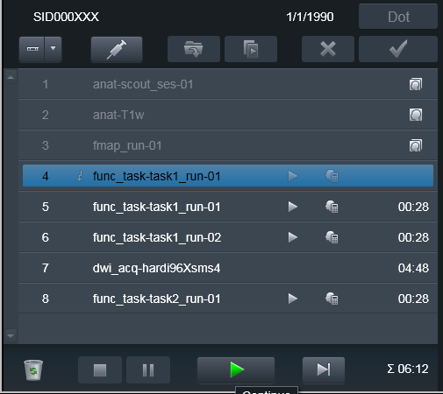Select func_task-task1_run-02 row
The height and width of the screenshot is (394, 443).
(228, 237)
